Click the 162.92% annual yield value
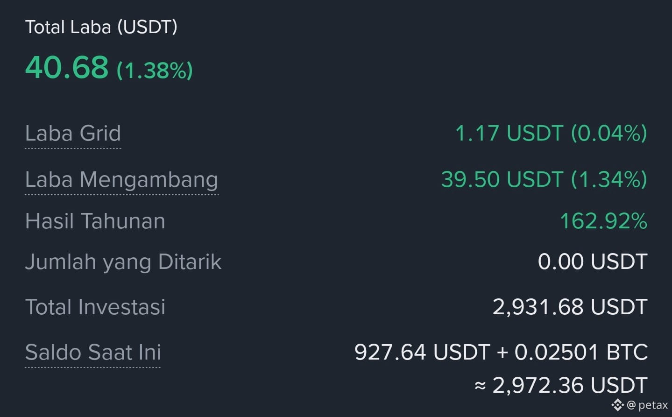Viewport: 672px width, 417px height. click(603, 221)
